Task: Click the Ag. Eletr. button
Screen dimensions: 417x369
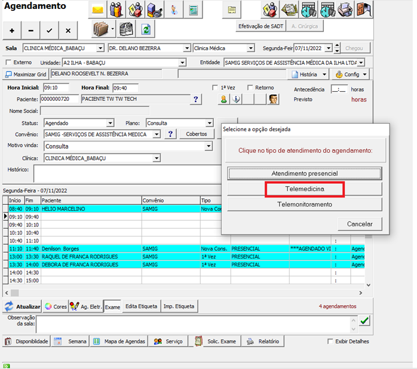Action: pos(86,306)
